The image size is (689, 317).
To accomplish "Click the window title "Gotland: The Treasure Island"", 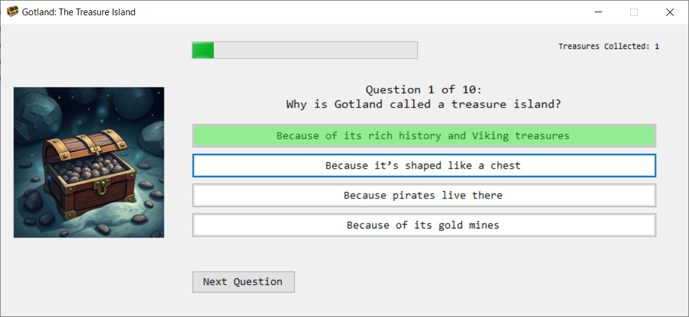I will tap(79, 12).
